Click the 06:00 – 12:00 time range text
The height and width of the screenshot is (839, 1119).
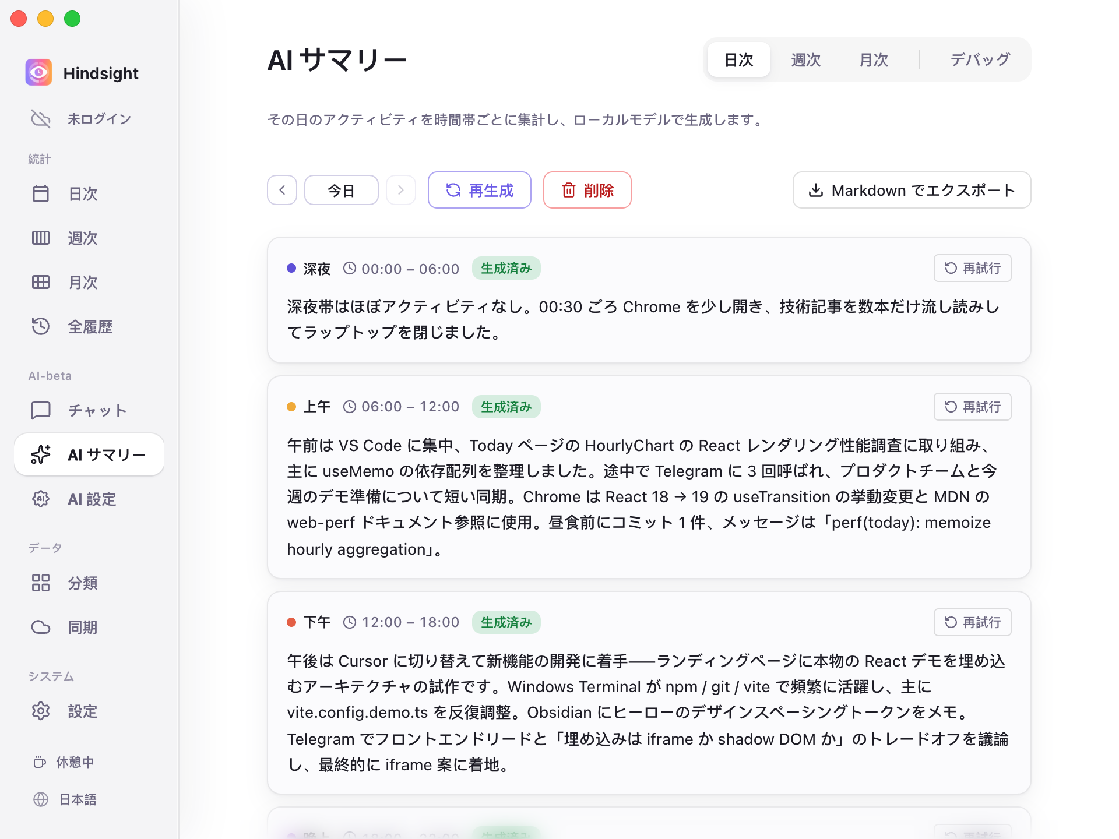tap(410, 407)
